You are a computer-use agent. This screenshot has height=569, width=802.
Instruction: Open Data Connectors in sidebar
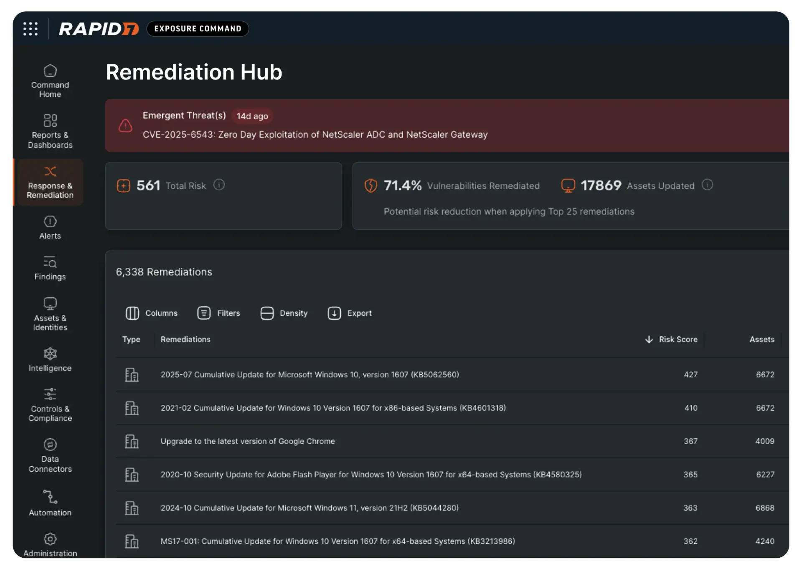[x=50, y=455]
